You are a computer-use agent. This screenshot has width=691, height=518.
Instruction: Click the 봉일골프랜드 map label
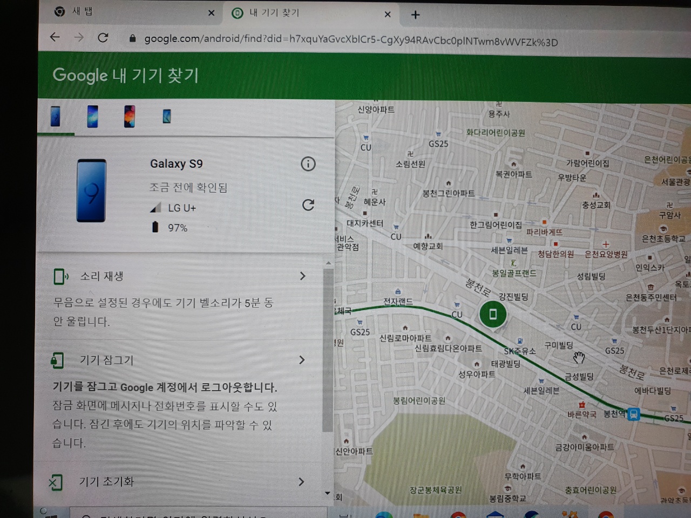pos(514,274)
